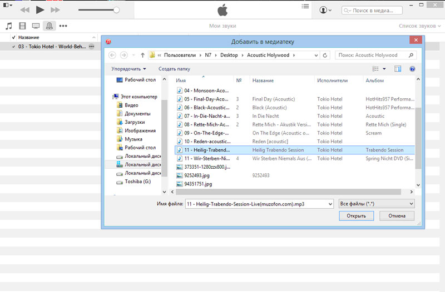Select the Tones bell icon
The width and height of the screenshot is (445, 292).
(x=50, y=26)
